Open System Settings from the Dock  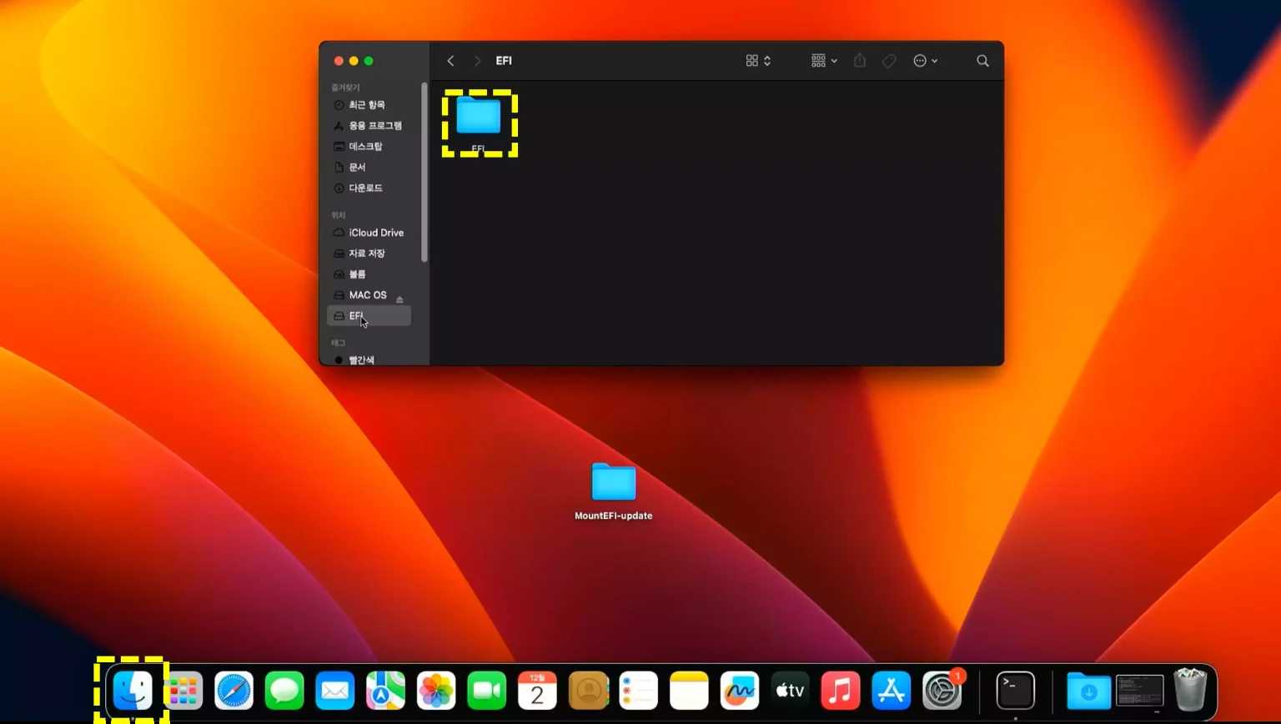[x=942, y=691]
